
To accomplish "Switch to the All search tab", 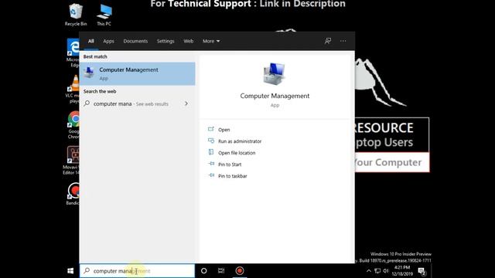I will [x=91, y=41].
